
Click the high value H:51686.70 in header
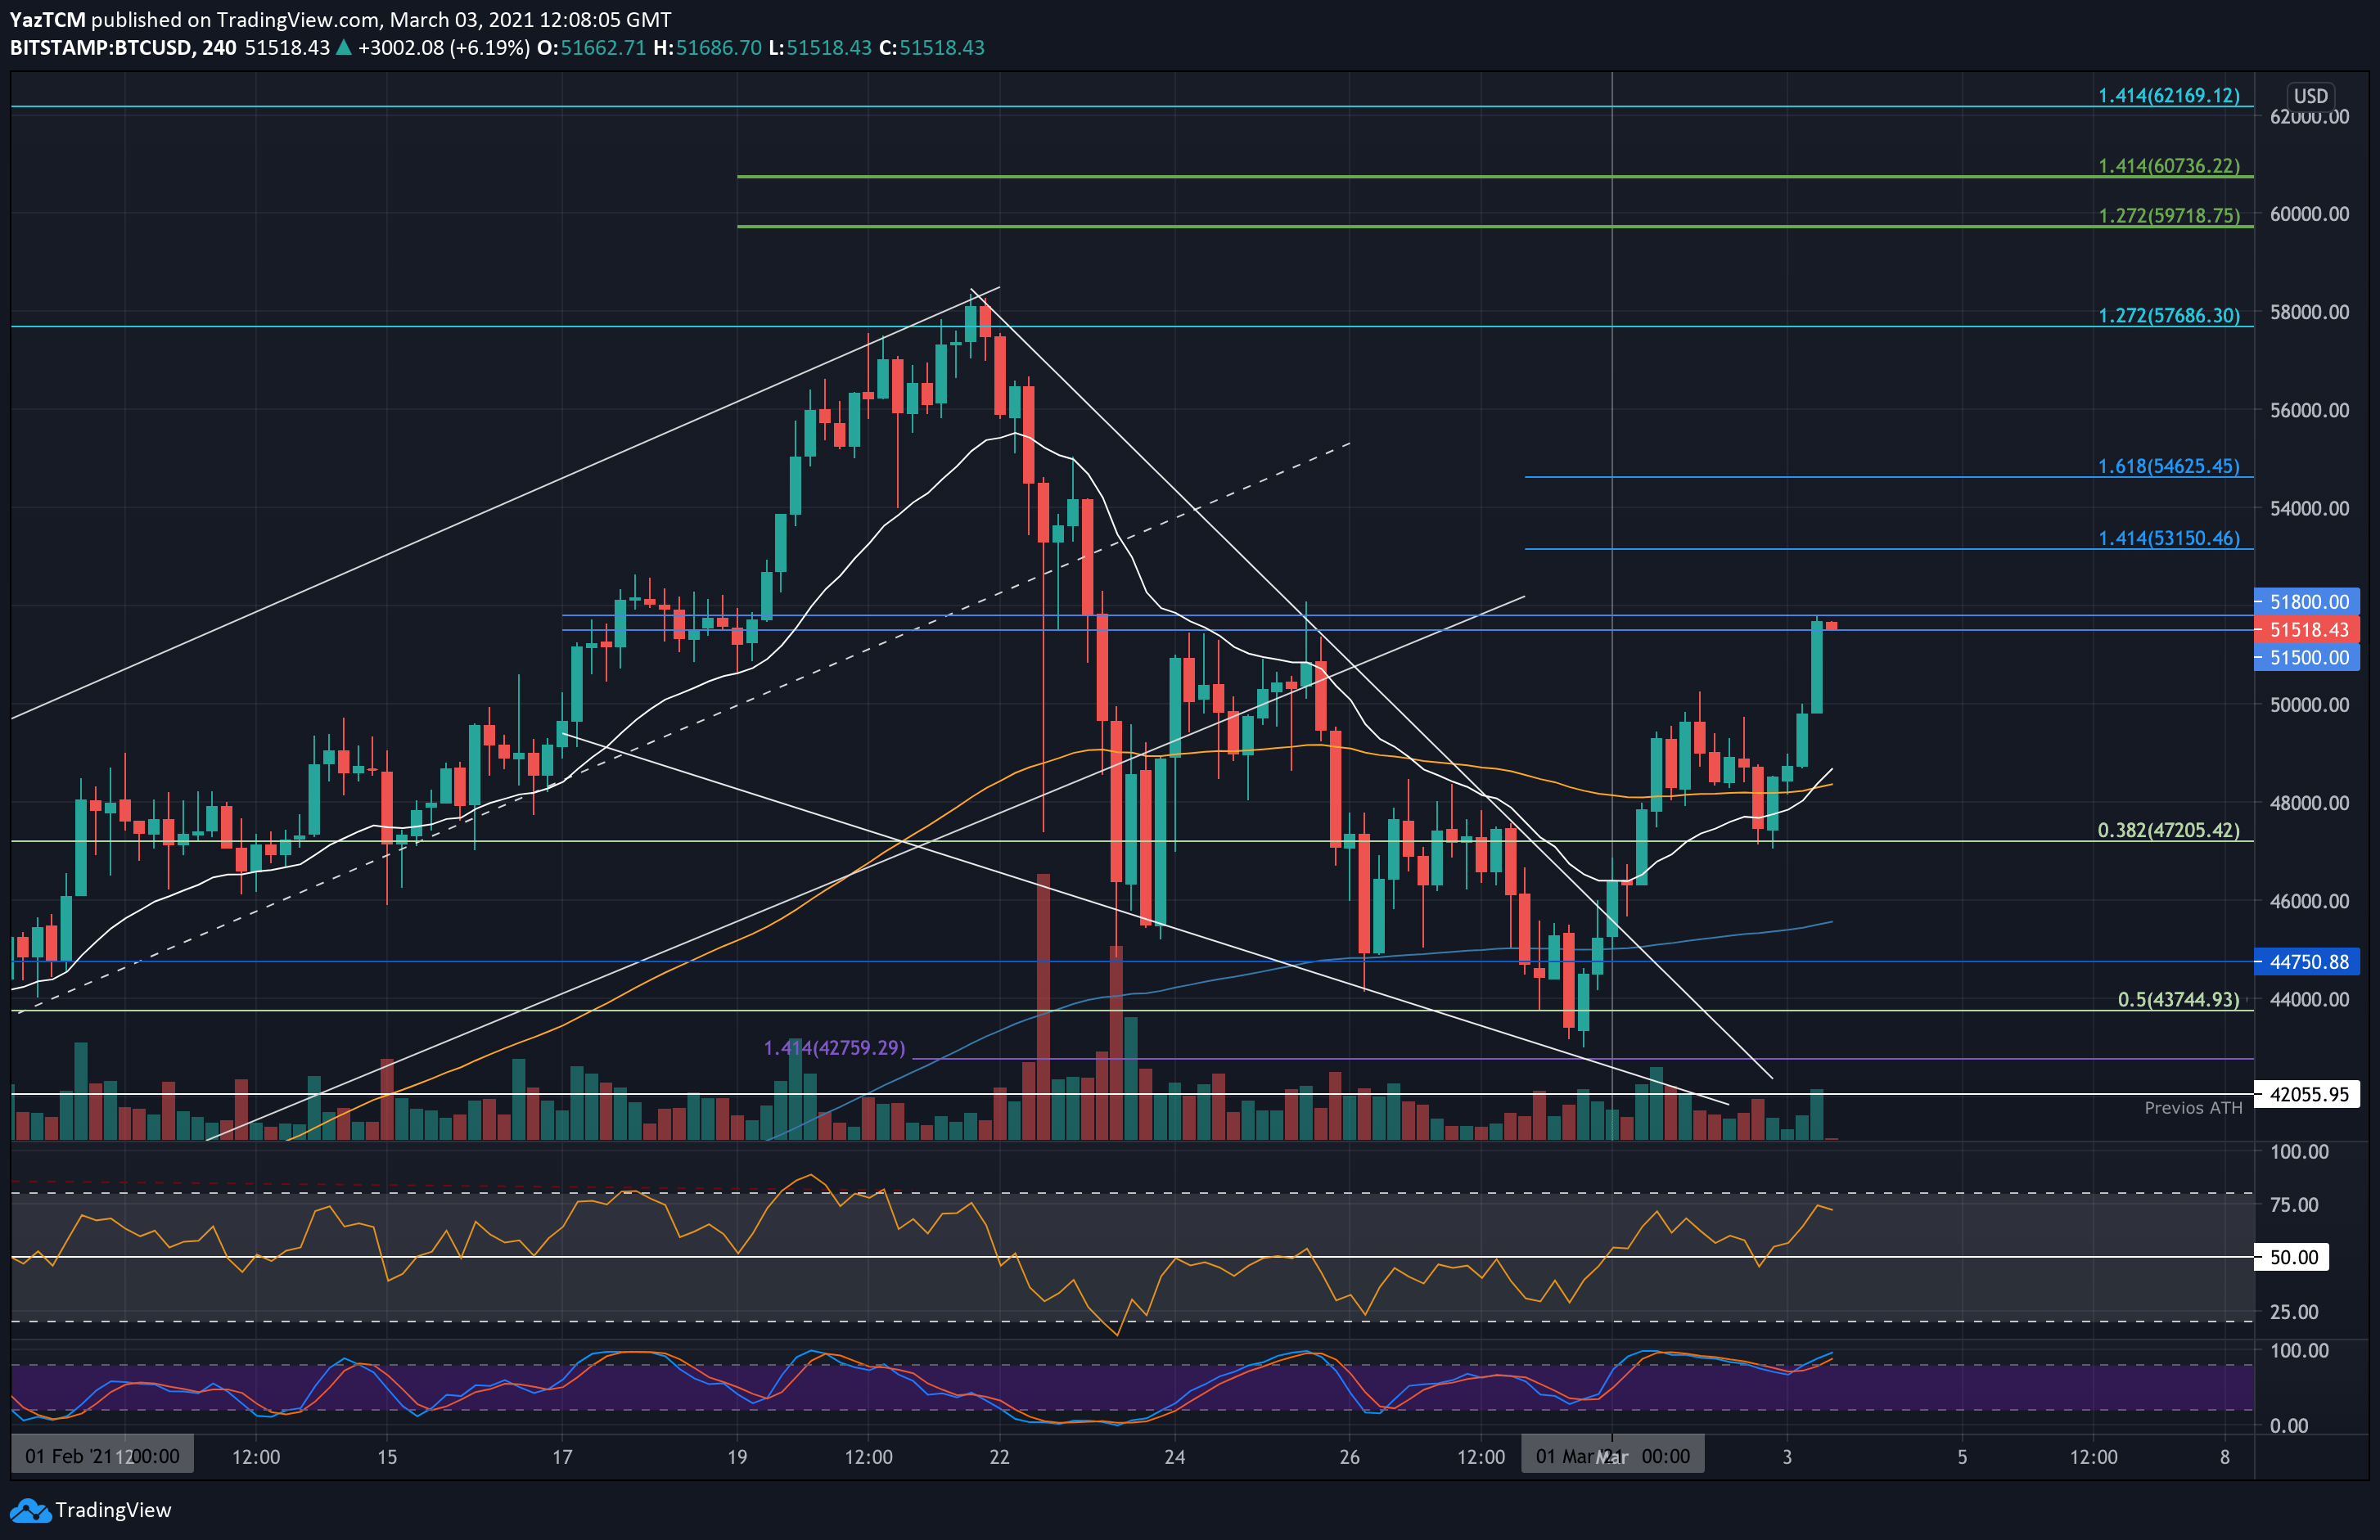pyautogui.click(x=707, y=47)
